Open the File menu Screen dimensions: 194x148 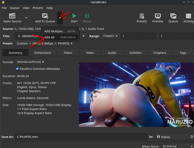tap(4, 8)
